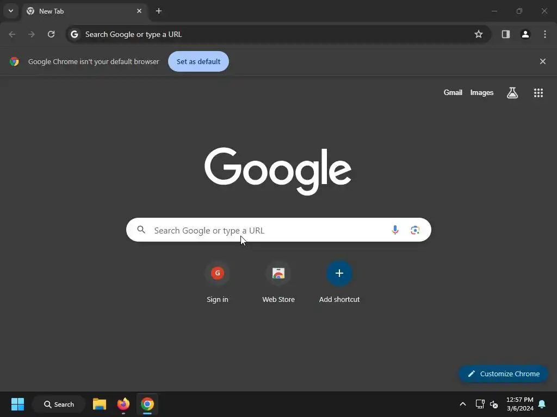Open the profile avatar menu

click(525, 34)
